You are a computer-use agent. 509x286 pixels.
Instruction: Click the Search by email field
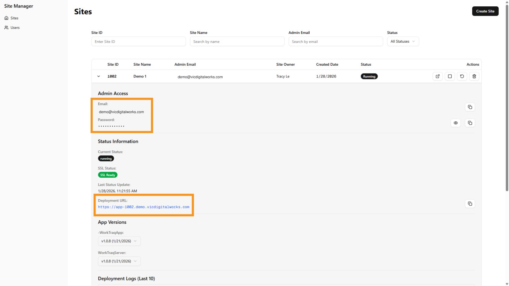pyautogui.click(x=335, y=41)
